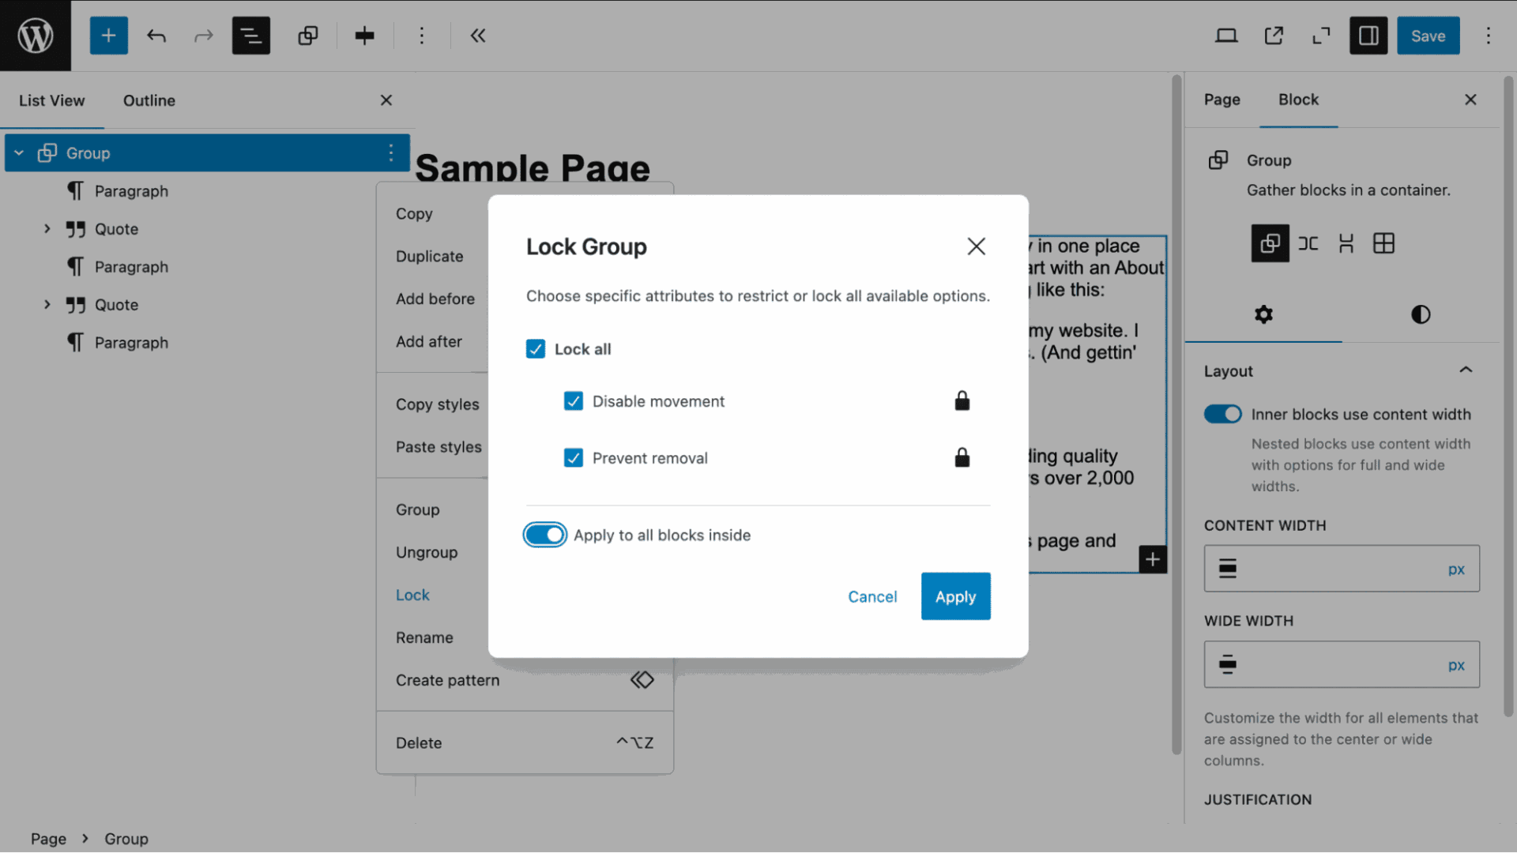
Task: Toggle Apply to all blocks inside
Action: 545,535
